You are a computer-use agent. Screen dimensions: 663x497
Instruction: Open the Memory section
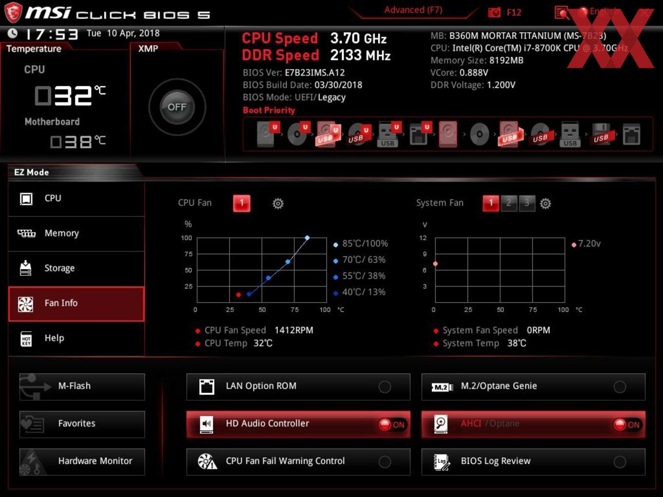tap(77, 233)
